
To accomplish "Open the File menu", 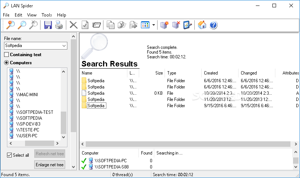I will (x=6, y=15).
